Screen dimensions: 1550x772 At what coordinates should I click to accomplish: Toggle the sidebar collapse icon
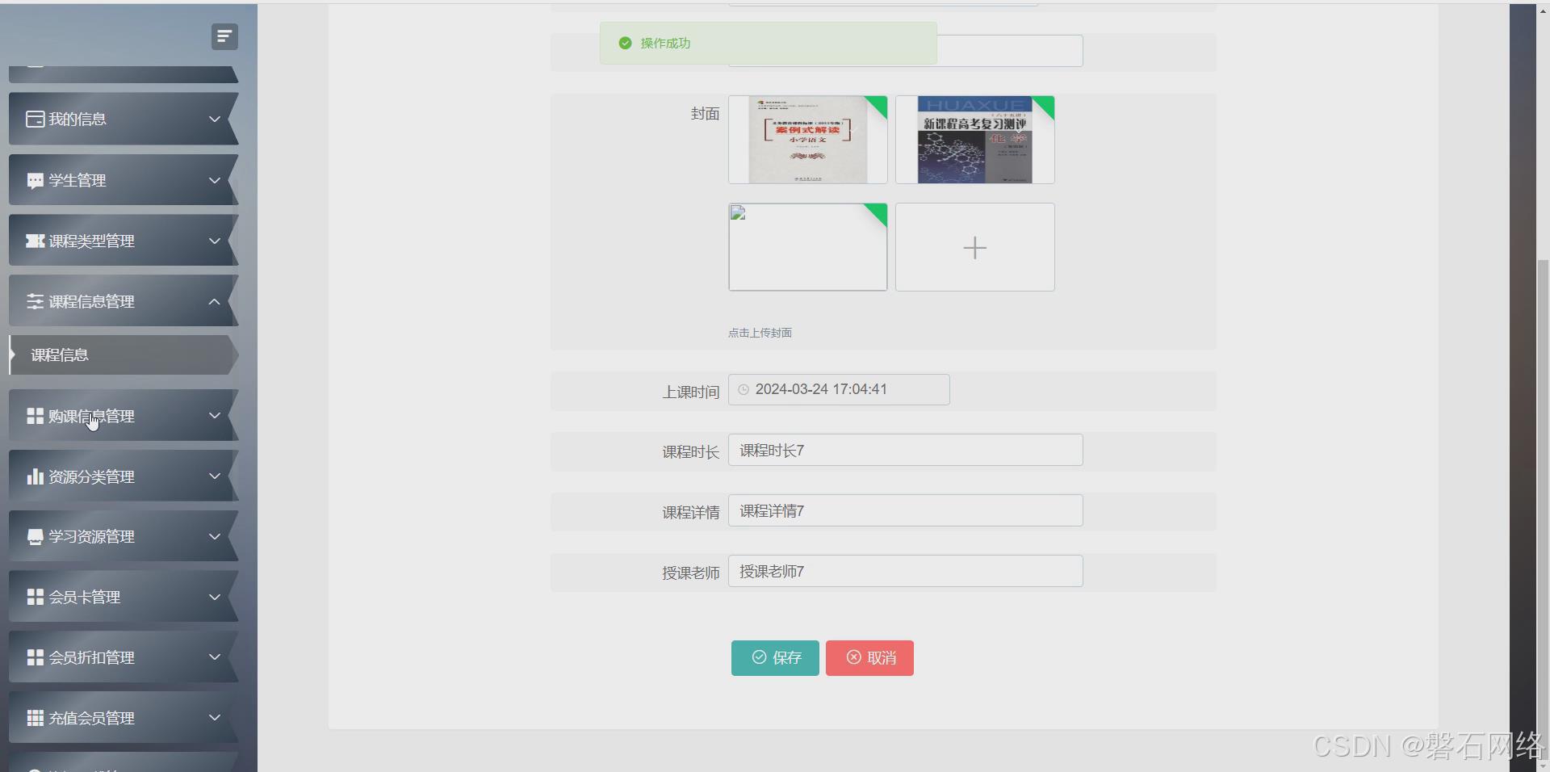tap(224, 36)
